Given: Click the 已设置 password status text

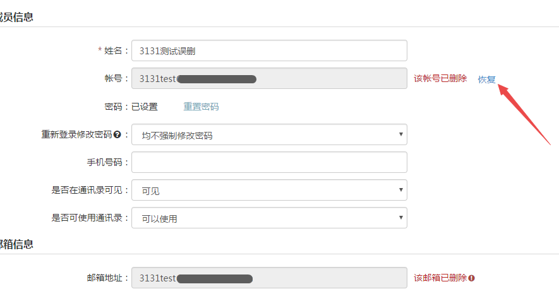Looking at the screenshot, I should click(x=145, y=107).
